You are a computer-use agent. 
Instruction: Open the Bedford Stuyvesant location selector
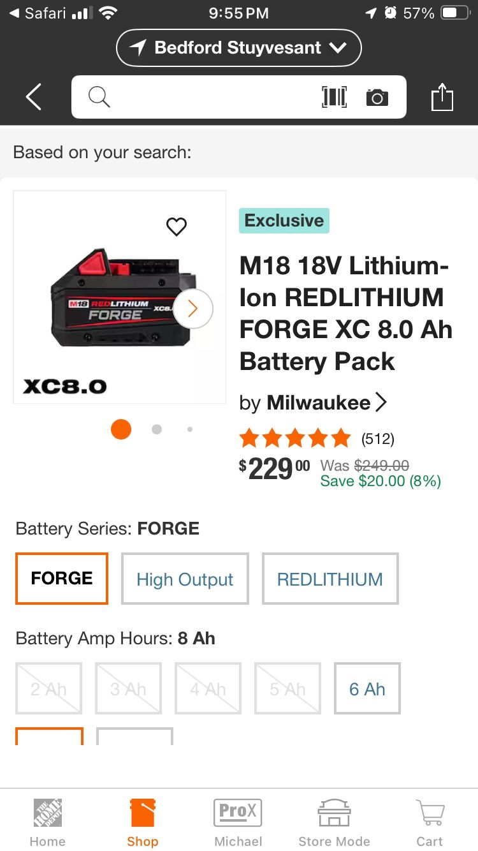coord(238,47)
